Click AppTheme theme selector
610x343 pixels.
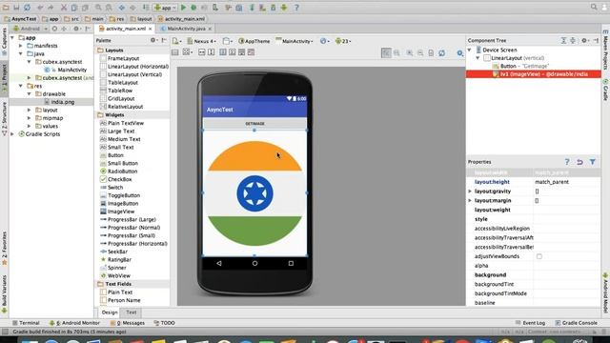click(254, 41)
